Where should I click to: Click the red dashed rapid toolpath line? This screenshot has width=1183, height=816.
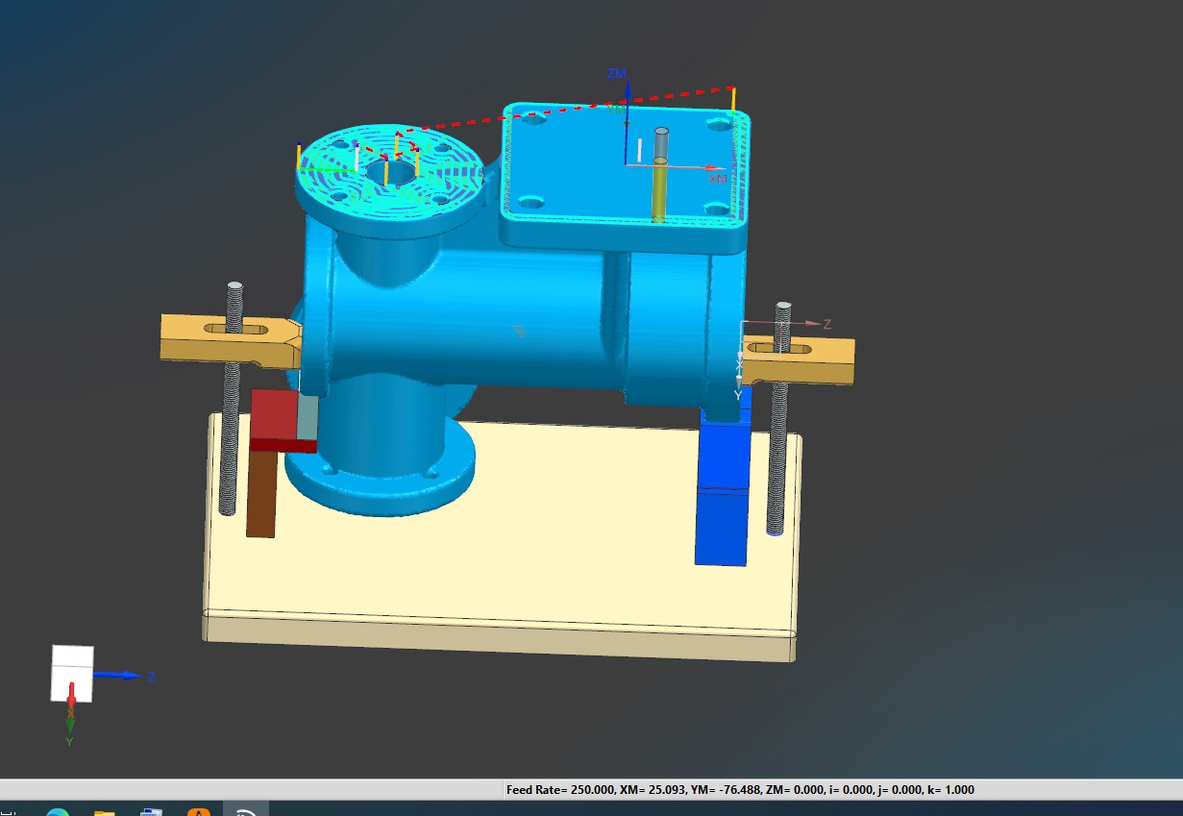click(x=567, y=110)
